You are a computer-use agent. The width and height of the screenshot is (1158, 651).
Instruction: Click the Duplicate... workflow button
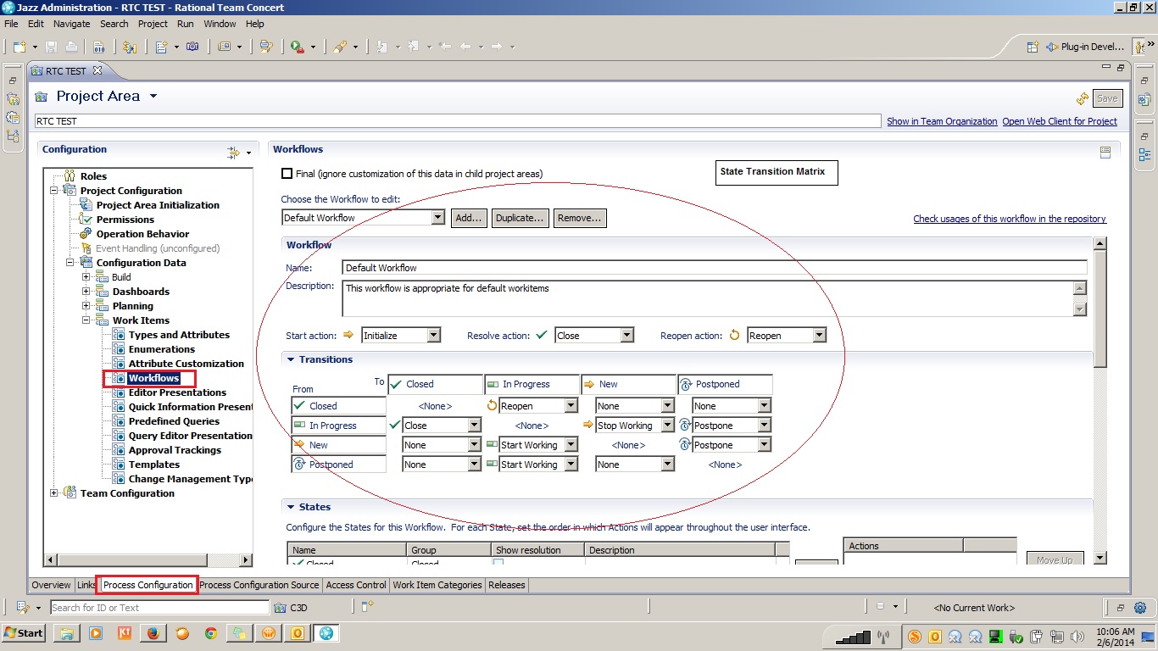tap(521, 218)
